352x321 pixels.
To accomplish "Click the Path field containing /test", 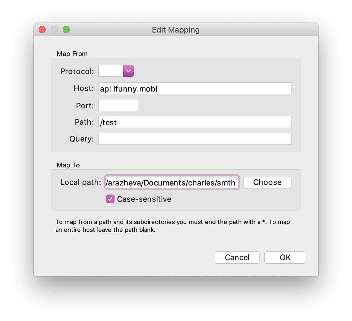I will point(195,122).
